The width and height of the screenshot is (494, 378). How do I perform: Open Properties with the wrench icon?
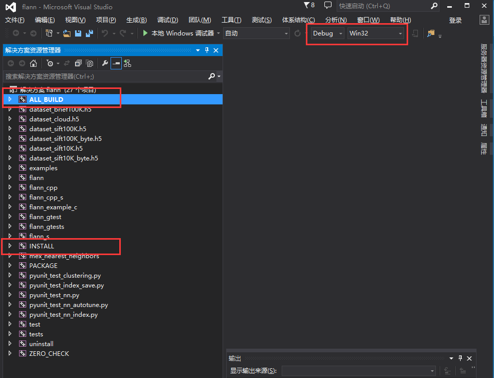105,63
